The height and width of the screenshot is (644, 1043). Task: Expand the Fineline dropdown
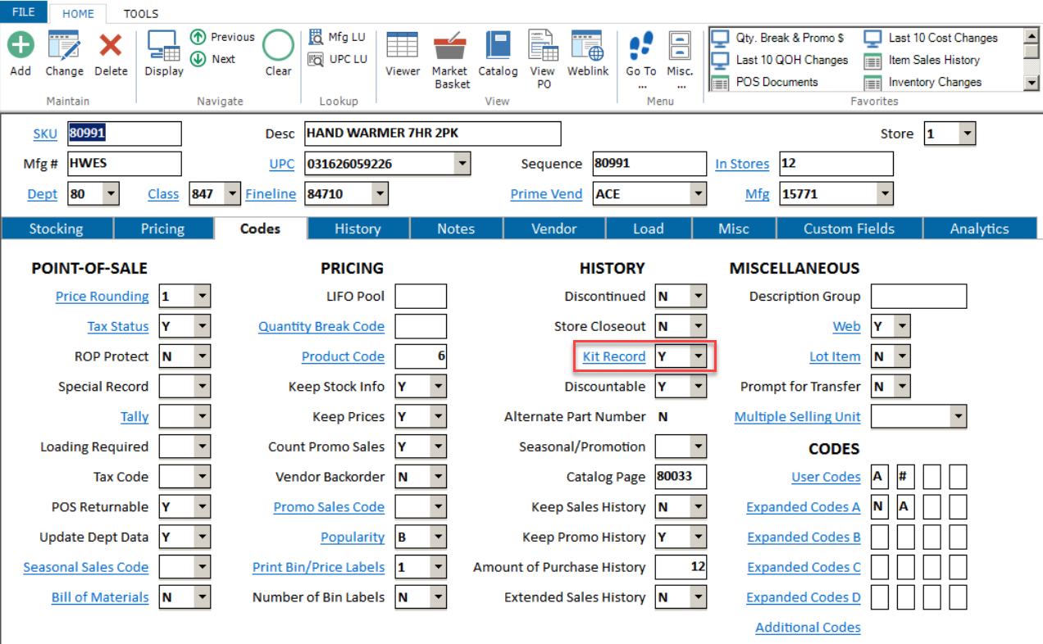(380, 194)
